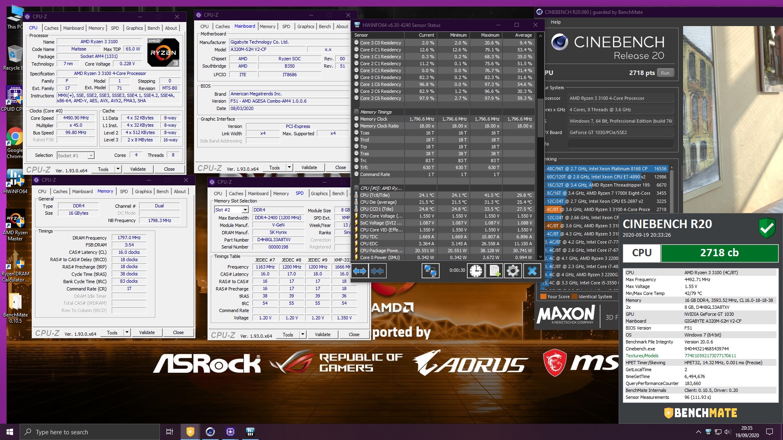
Task: Select Google Chrome desktop shortcut
Action: click(15, 143)
